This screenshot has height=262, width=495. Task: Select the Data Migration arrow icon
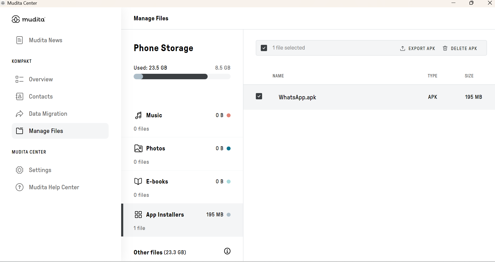(x=20, y=114)
